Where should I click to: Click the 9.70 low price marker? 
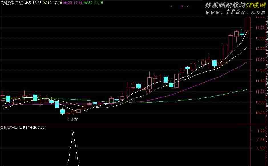click(x=73, y=120)
